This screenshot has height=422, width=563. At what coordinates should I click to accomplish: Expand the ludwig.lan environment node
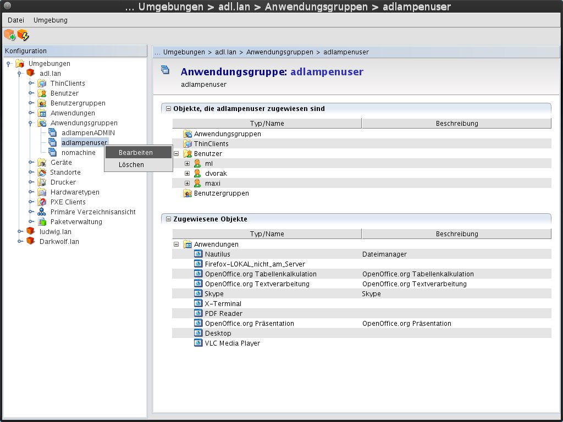20,232
